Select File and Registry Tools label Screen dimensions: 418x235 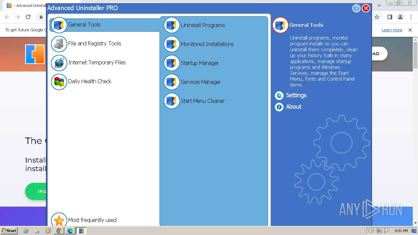[95, 43]
